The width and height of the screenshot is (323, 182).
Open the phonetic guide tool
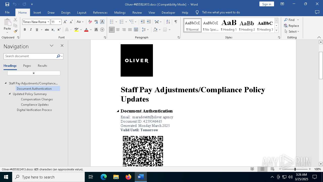pos(96,22)
